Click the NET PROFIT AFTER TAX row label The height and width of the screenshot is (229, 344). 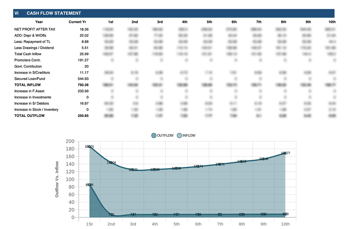[x=35, y=29]
